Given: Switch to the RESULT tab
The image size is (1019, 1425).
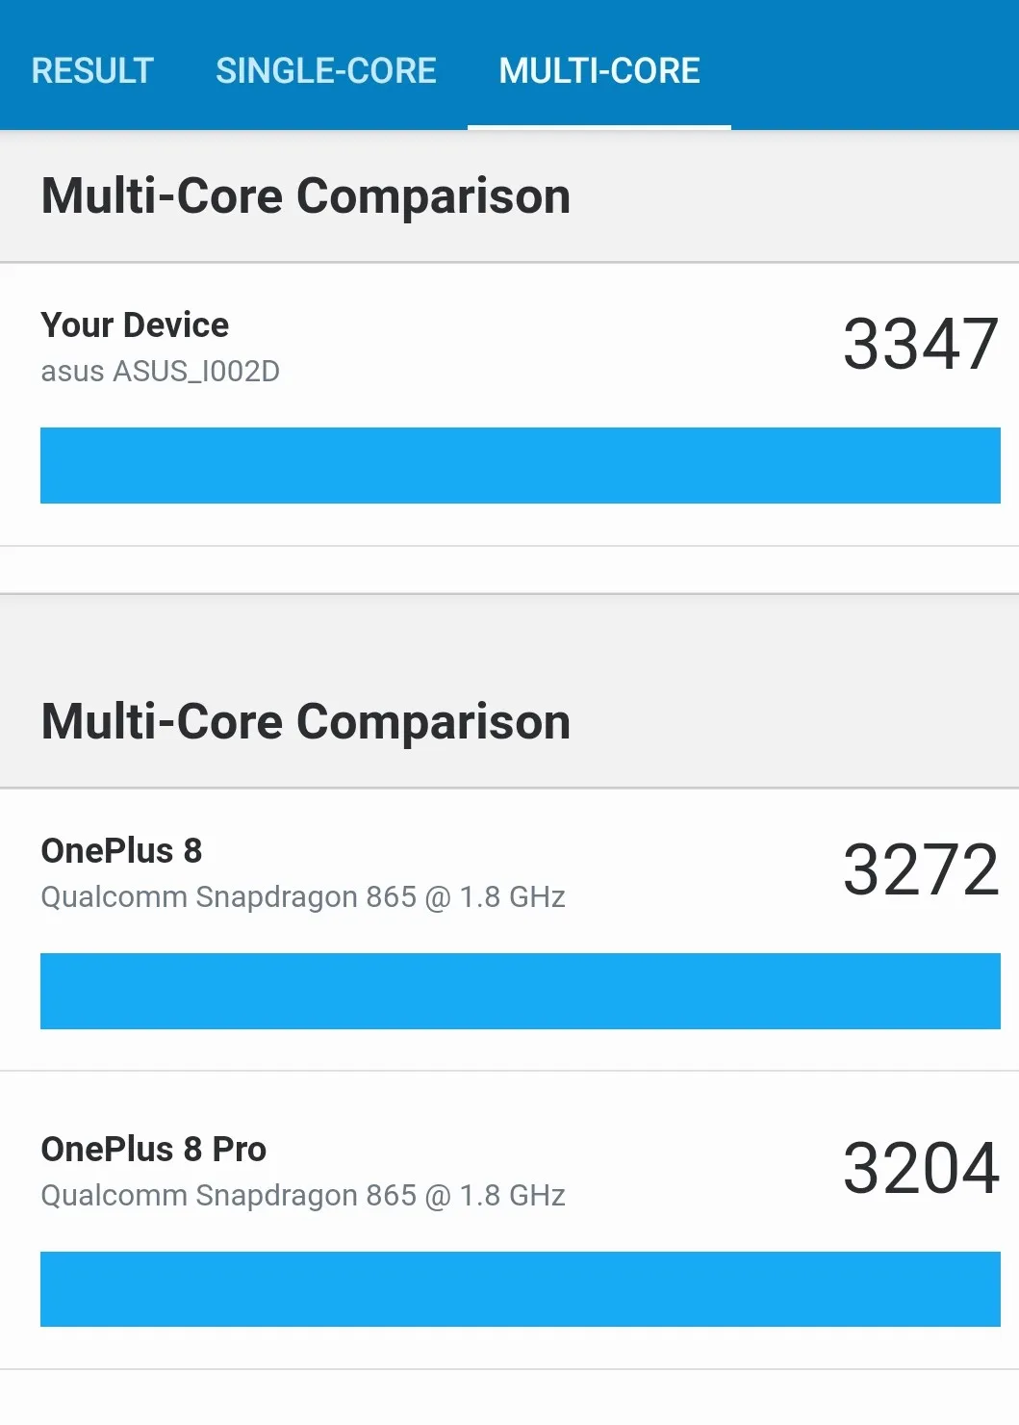Looking at the screenshot, I should click(92, 70).
